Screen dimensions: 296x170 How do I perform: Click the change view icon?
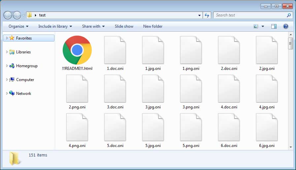click(x=256, y=26)
